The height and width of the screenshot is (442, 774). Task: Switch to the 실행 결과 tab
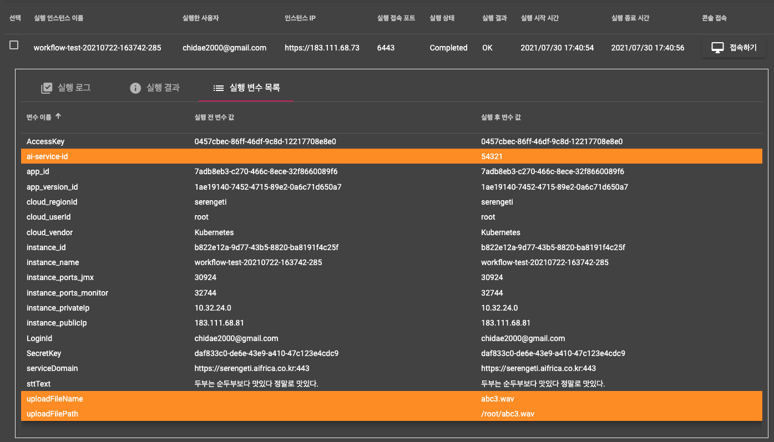[x=155, y=88]
